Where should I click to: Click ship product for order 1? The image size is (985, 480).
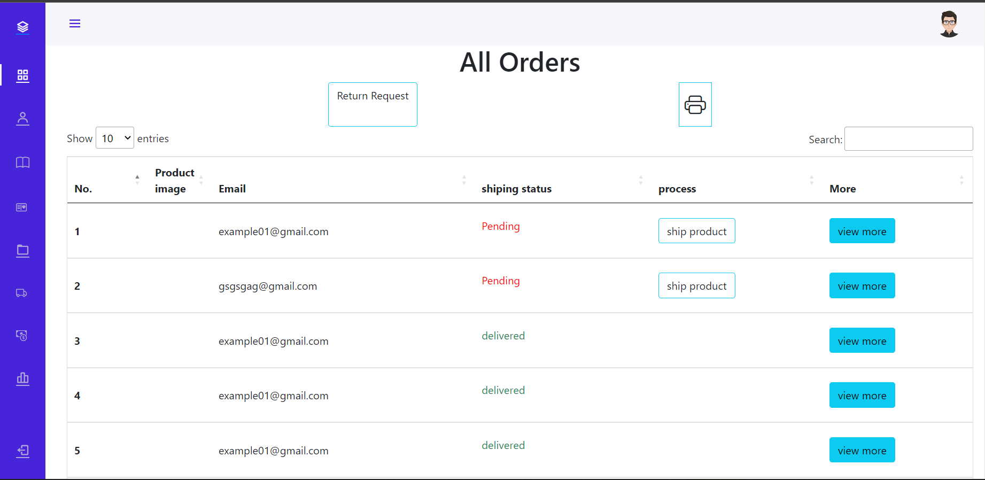(x=697, y=231)
